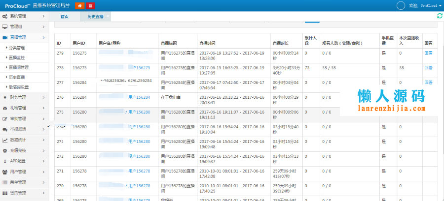Screen dimensions: 444x201
Task: Expand the 管理组 chevron
Action: pos(43,27)
